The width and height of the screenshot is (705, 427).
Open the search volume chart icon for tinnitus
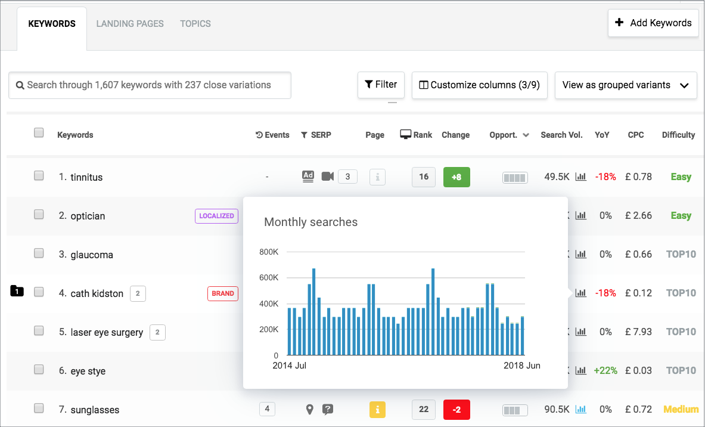click(x=581, y=177)
